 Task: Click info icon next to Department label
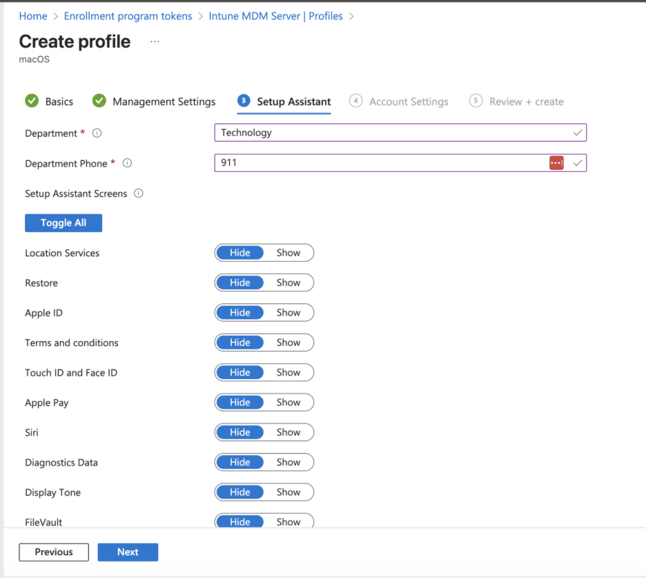pos(97,133)
